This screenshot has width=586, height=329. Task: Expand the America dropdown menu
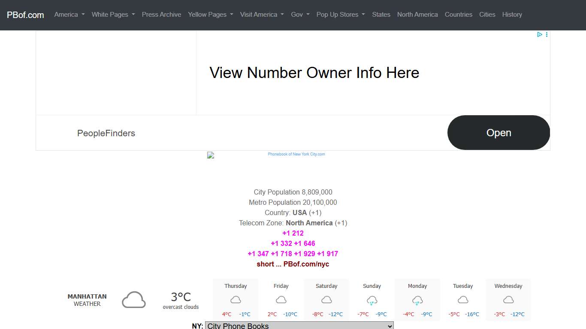pos(69,15)
